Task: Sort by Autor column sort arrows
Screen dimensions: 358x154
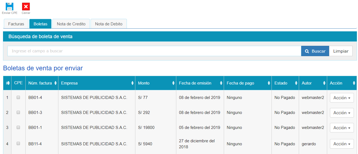Action: [324, 83]
